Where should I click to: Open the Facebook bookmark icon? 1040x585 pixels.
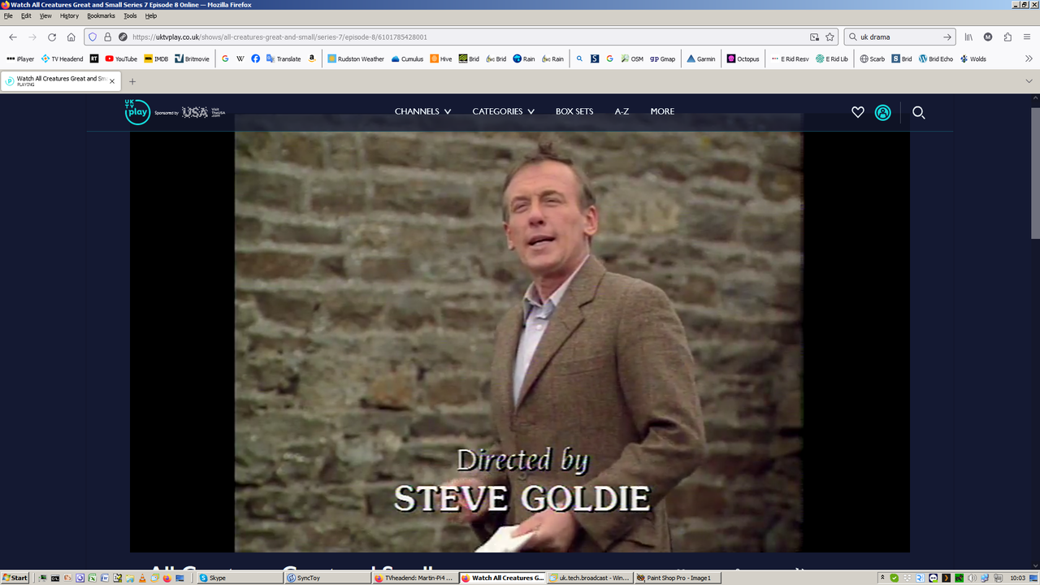point(255,58)
